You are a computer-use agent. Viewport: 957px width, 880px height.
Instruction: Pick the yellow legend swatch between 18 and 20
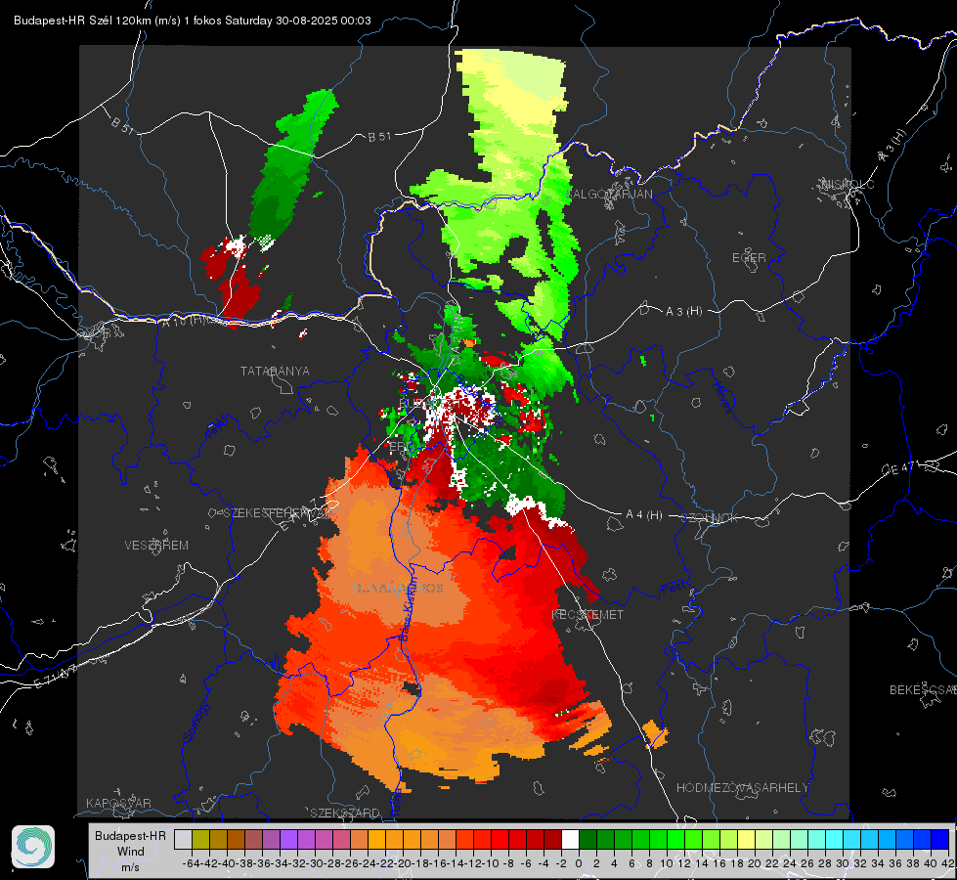[746, 839]
